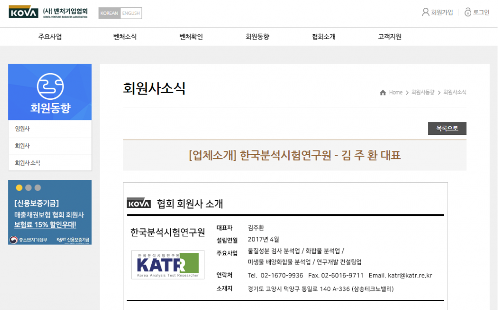This screenshot has width=499, height=322.
Task: Click the 소재지 field label
Action: (224, 288)
